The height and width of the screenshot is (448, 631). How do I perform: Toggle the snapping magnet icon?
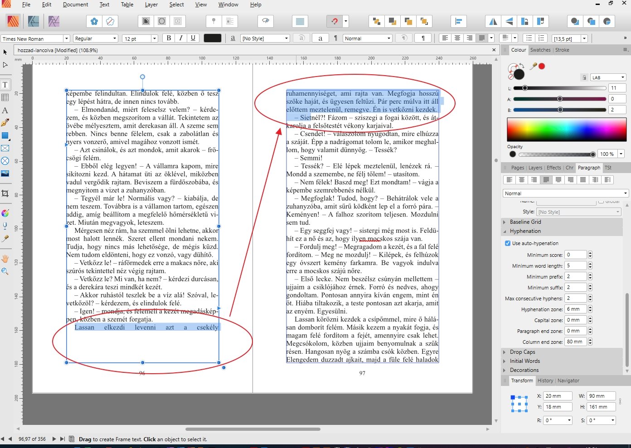click(x=334, y=21)
